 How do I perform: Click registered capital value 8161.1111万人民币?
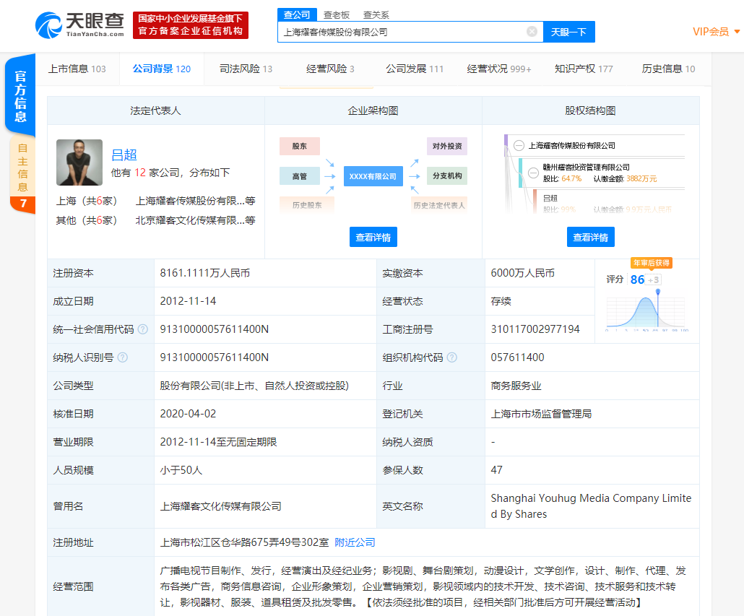205,273
